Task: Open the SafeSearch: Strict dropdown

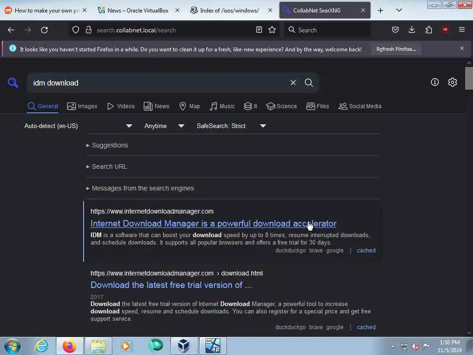Action: 231,126
